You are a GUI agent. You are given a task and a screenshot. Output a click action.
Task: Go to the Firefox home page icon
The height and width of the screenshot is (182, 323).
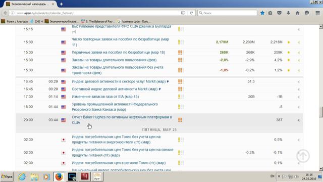[x=297, y=13]
